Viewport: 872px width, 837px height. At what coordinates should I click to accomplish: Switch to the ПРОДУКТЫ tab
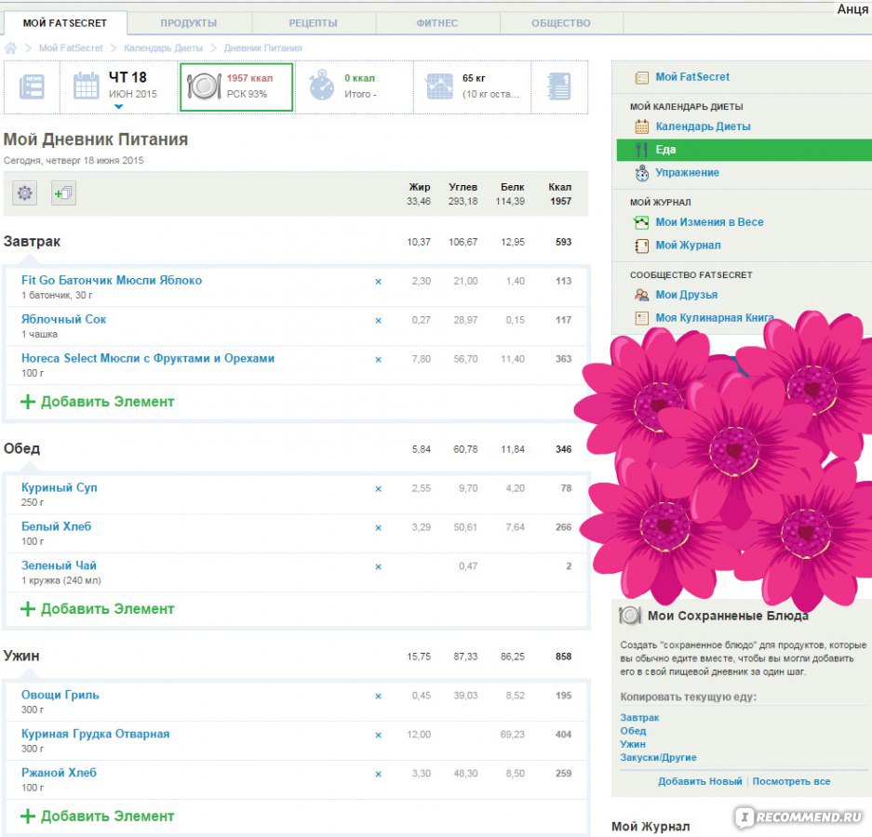pyautogui.click(x=188, y=23)
